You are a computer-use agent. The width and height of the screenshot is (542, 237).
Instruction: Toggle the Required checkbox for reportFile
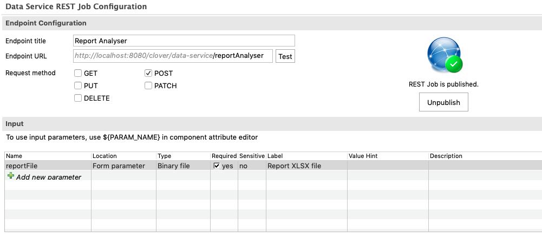pos(217,166)
